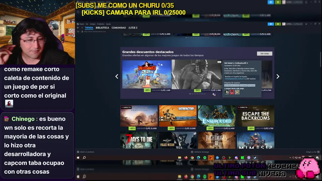Switch to the BIBLIOTECA tab
Image resolution: width=322 pixels, height=181 pixels.
coord(102,28)
